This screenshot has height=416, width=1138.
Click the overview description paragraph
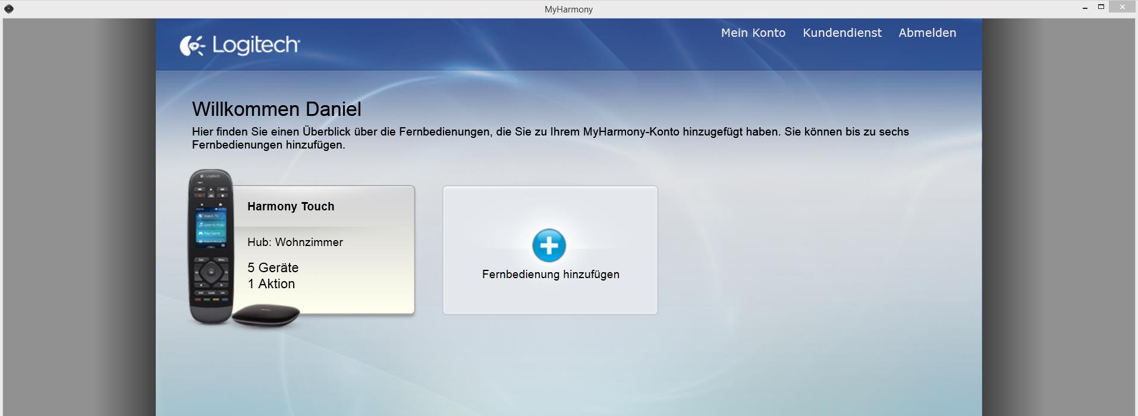(x=549, y=138)
